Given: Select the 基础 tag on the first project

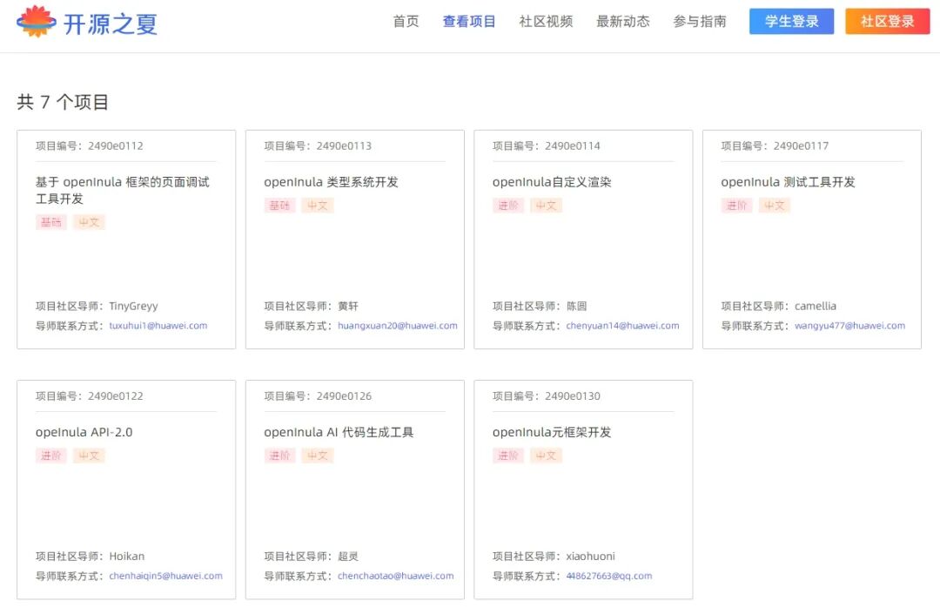Looking at the screenshot, I should point(50,222).
